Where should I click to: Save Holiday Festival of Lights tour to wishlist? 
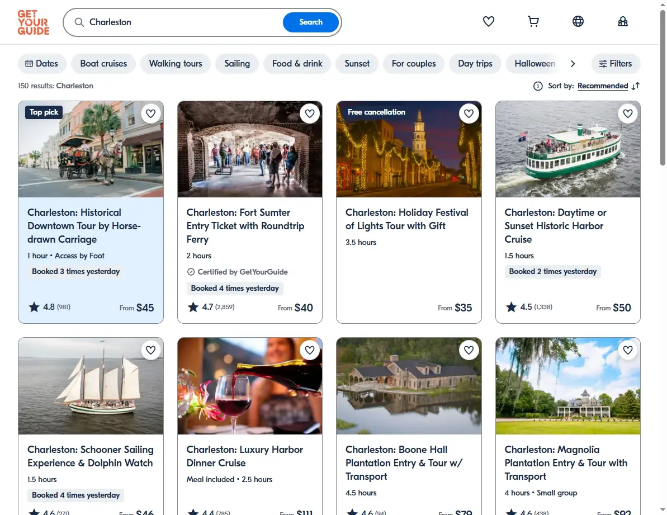pos(469,114)
